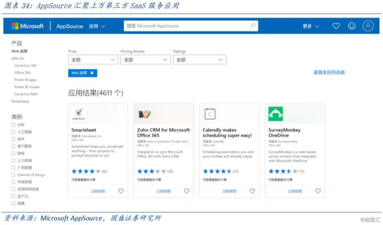Open Zoho CRM for Microsoft Office 365 title
The height and width of the screenshot is (225, 383).
tap(164, 133)
